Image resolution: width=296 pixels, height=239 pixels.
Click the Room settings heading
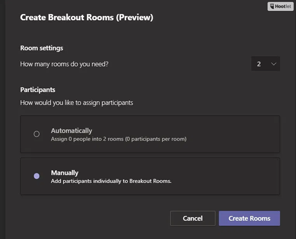(x=41, y=48)
